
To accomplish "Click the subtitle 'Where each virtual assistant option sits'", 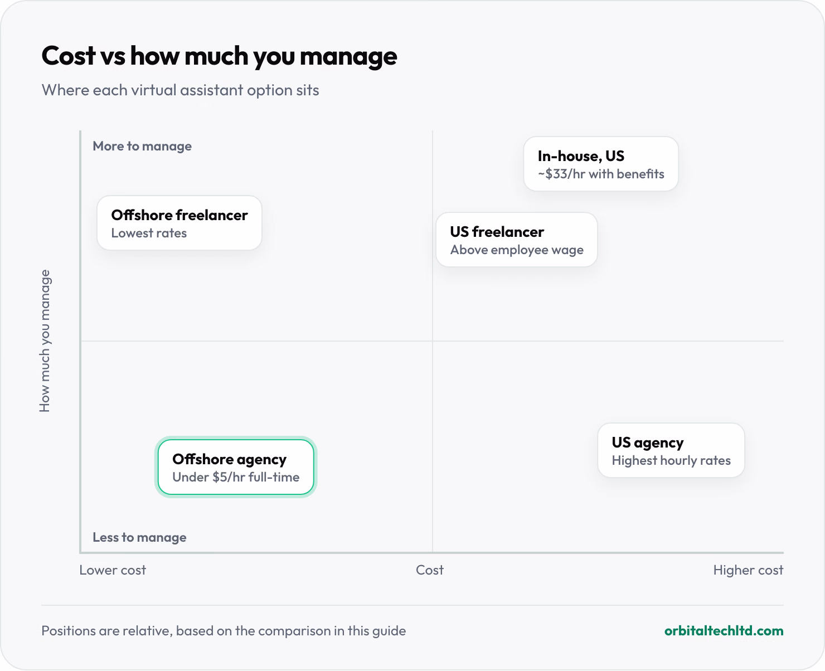I will 181,90.
